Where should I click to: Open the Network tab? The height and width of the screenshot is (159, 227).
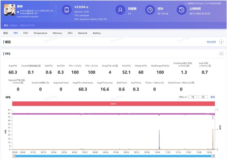coord(82,33)
